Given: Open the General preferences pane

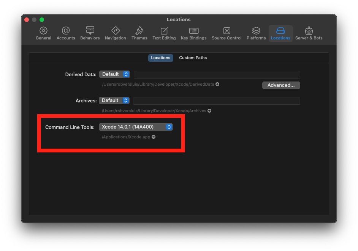Looking at the screenshot, I should tap(43, 33).
